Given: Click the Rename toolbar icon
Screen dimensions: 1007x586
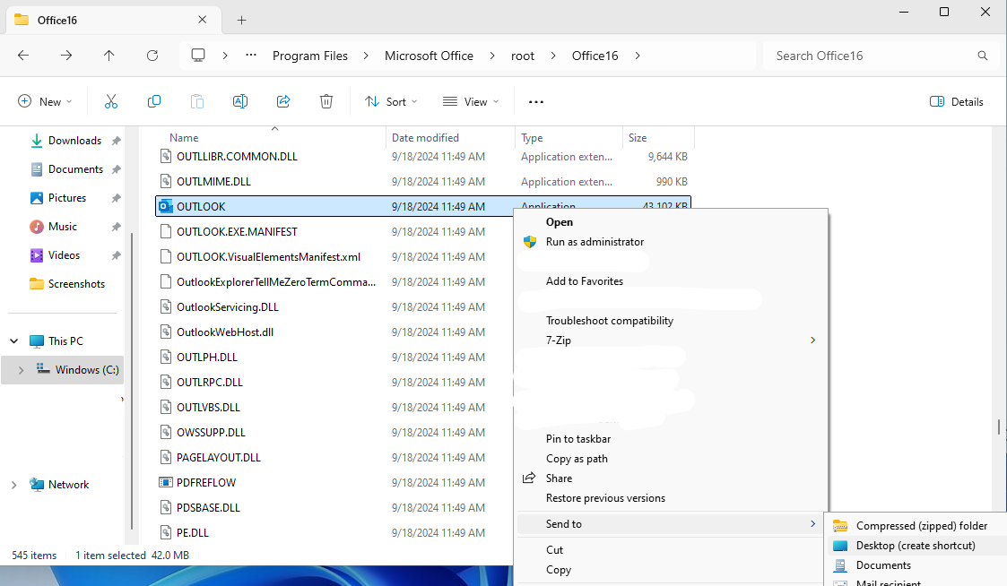Looking at the screenshot, I should 240,101.
